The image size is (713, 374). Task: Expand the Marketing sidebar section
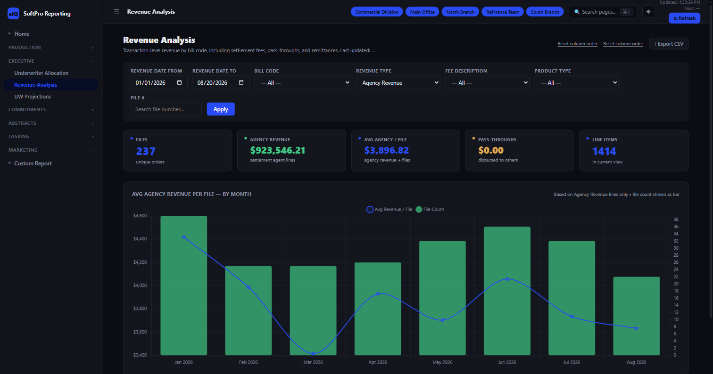51,150
